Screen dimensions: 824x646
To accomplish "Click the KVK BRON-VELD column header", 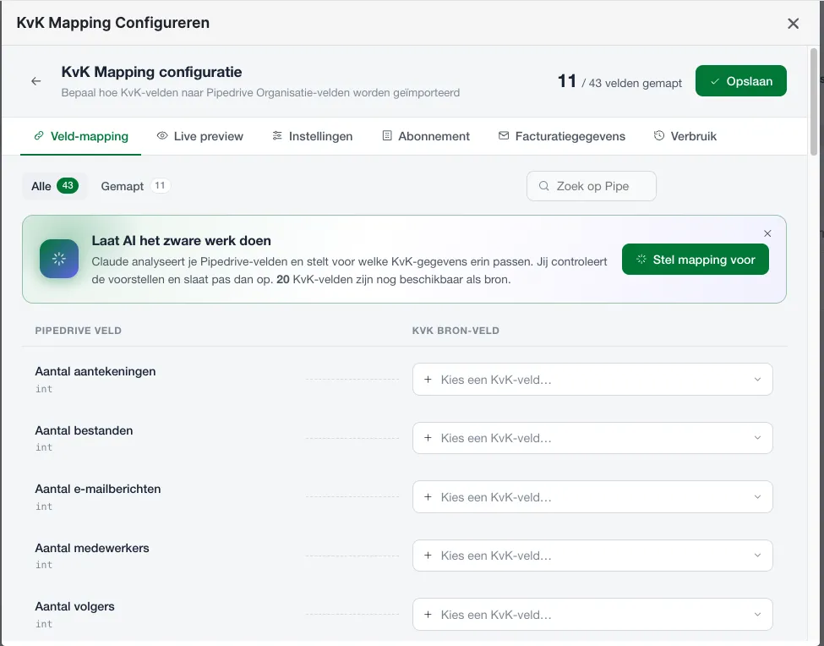I will [x=456, y=331].
